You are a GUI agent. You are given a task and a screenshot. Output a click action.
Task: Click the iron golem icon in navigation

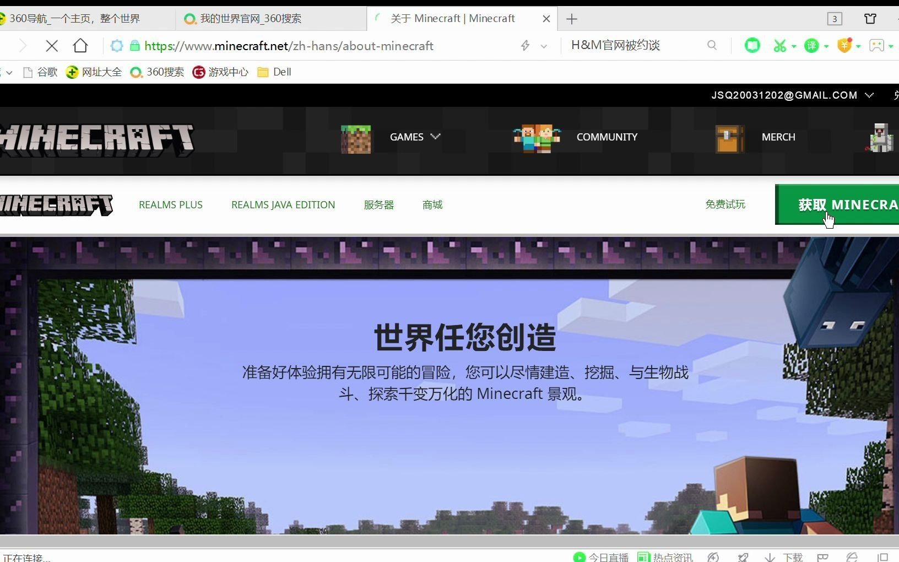880,138
